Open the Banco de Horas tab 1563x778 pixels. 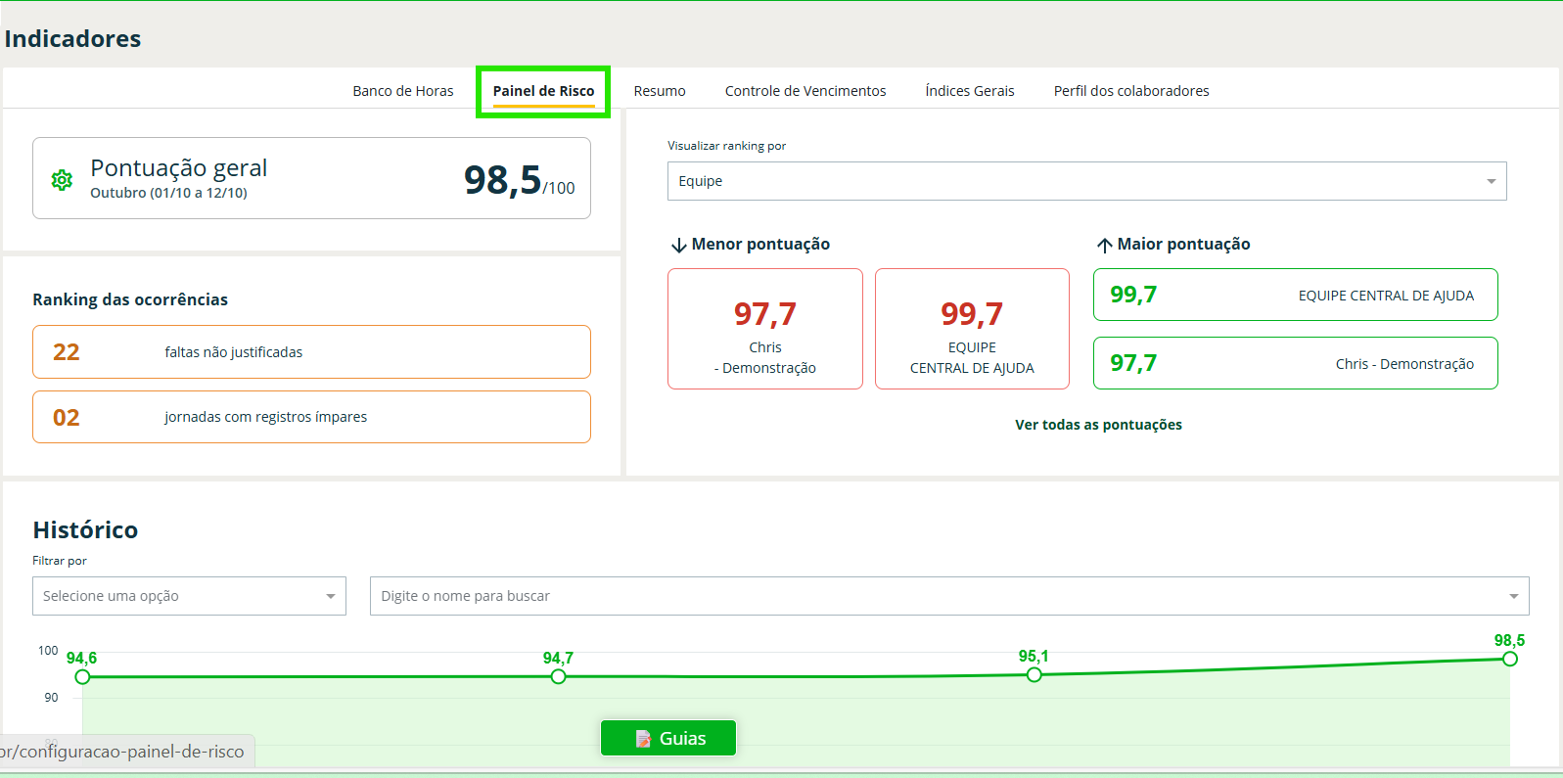click(402, 91)
